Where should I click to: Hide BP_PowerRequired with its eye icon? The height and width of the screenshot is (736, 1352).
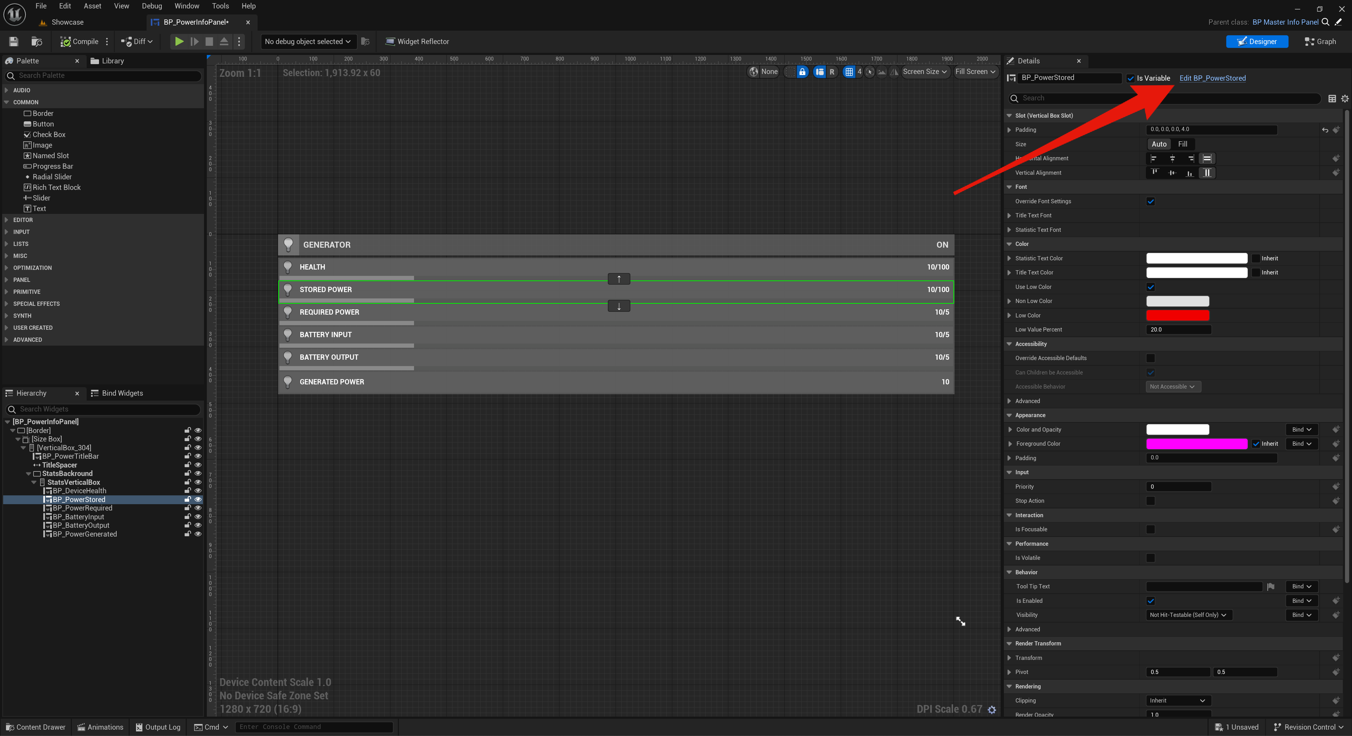pyautogui.click(x=198, y=508)
